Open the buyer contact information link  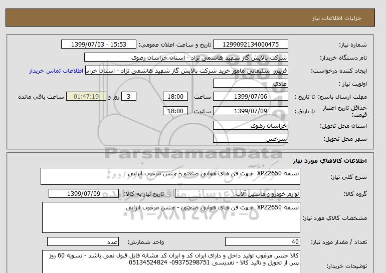point(57,71)
